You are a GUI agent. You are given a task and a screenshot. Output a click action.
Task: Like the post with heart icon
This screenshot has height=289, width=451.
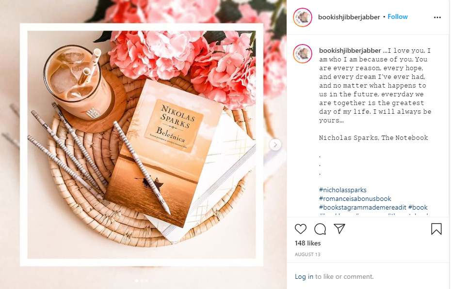[x=301, y=229]
